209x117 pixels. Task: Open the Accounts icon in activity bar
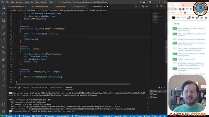pyautogui.click(x=3, y=105)
